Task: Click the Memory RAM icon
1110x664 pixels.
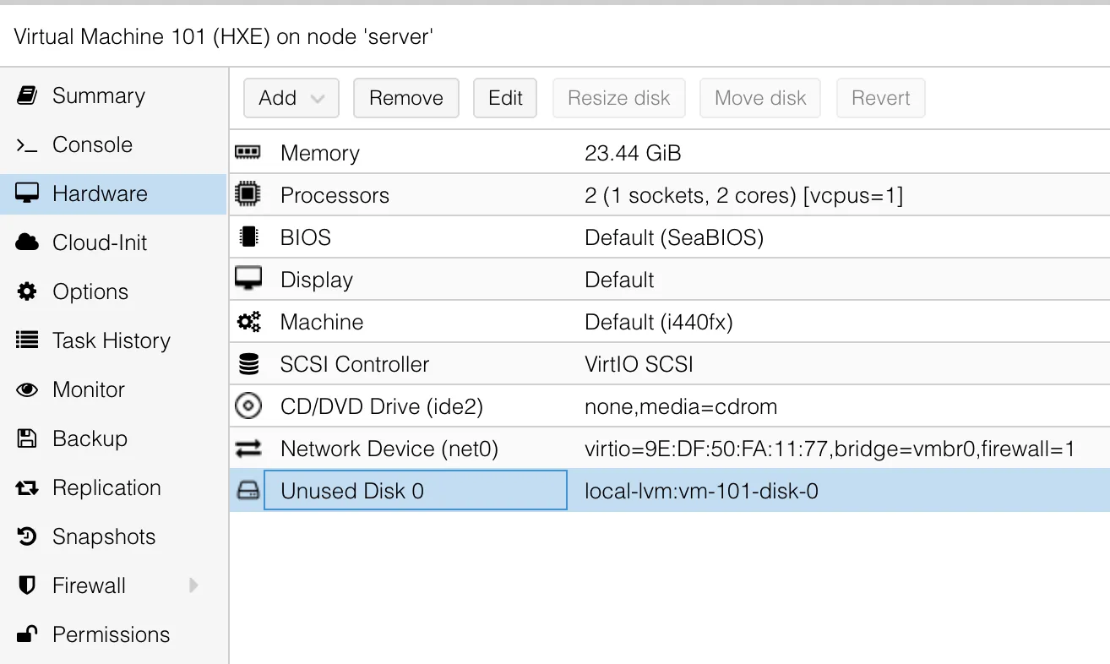Action: tap(248, 153)
